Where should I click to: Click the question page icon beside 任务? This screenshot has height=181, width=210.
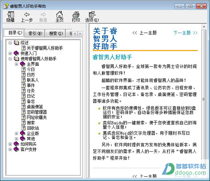[23, 91]
